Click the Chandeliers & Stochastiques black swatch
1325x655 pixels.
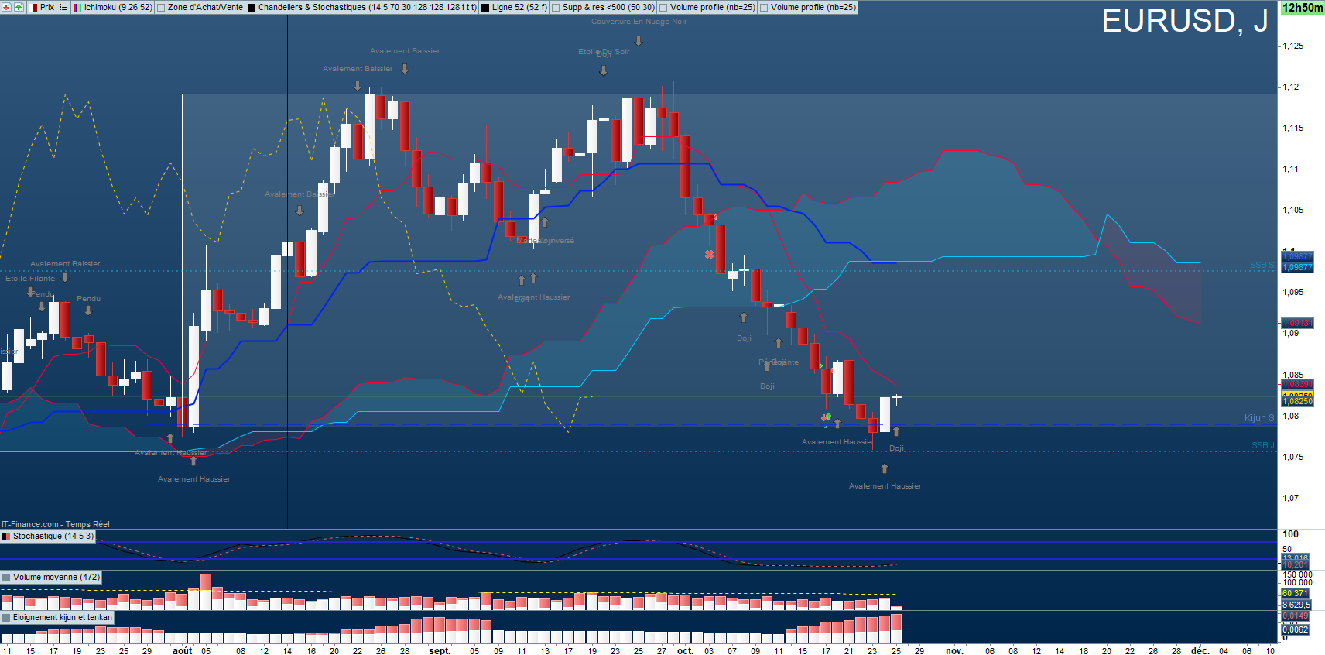tap(252, 7)
